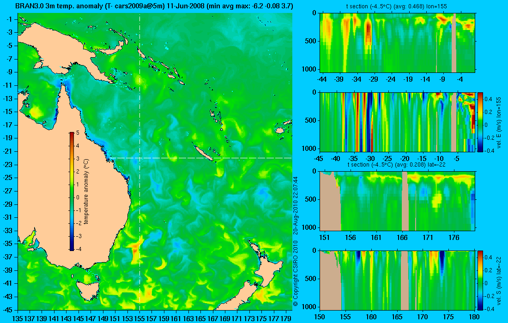Screen dimensions: 508x323
Task: Click the 'temperature anomaly (°C)' colorbar label
Action: pos(86,191)
